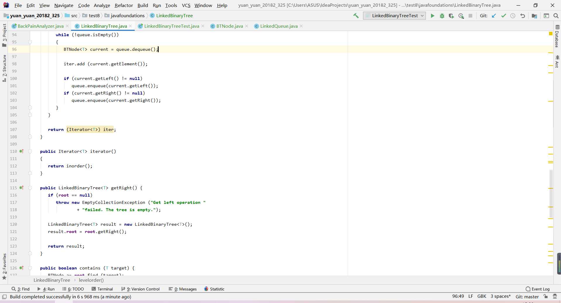
Task: Click the Run with Profiler icon
Action: pos(461,16)
